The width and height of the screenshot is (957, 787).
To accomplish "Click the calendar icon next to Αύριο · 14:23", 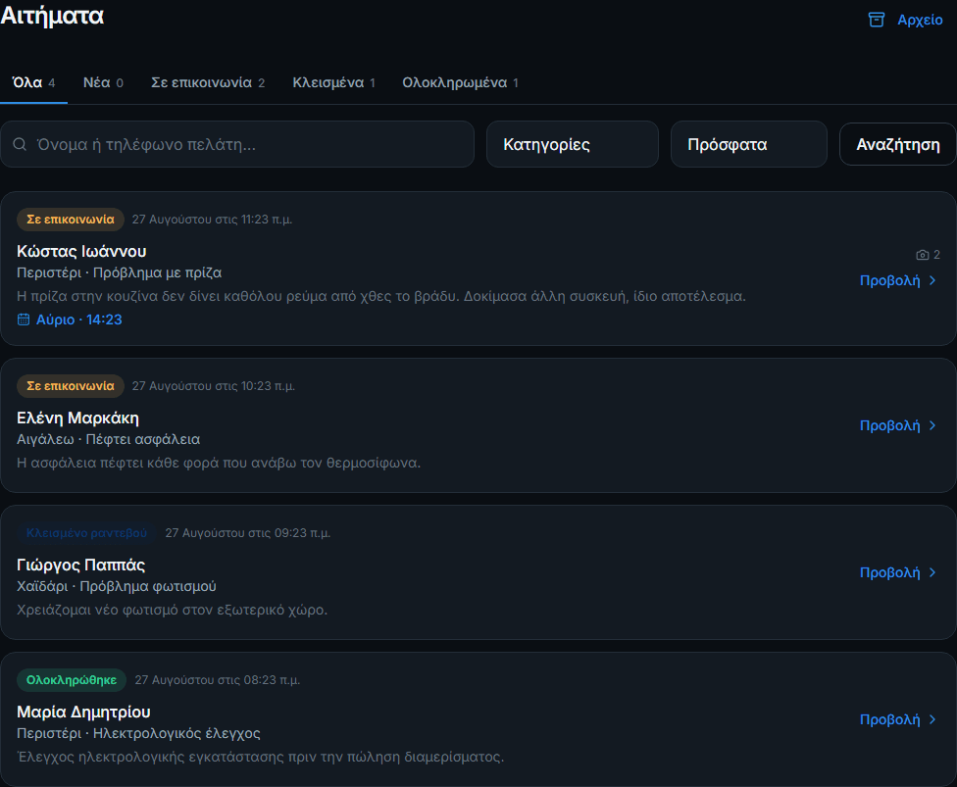I will (x=24, y=320).
